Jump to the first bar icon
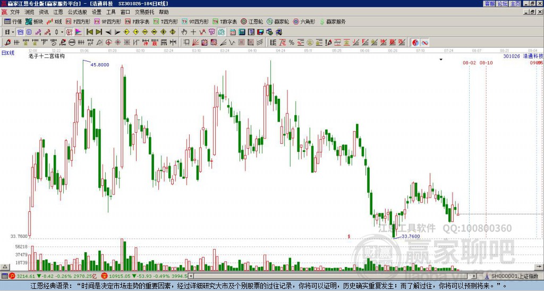Viewport: 544px width, 291px height. tap(89, 32)
